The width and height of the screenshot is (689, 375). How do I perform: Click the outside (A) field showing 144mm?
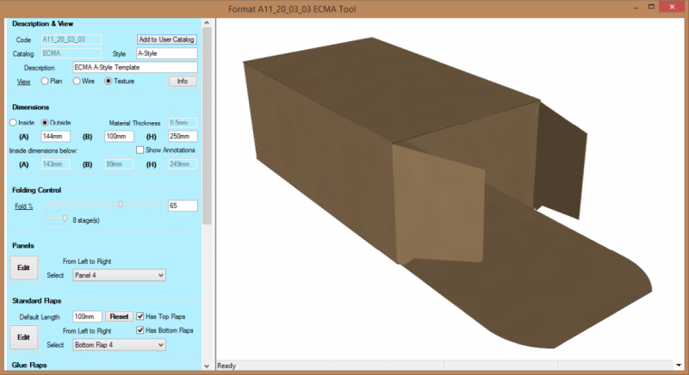[56, 137]
